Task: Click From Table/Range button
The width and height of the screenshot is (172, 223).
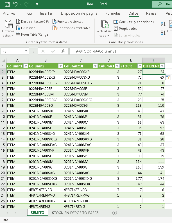Action: tap(32, 35)
